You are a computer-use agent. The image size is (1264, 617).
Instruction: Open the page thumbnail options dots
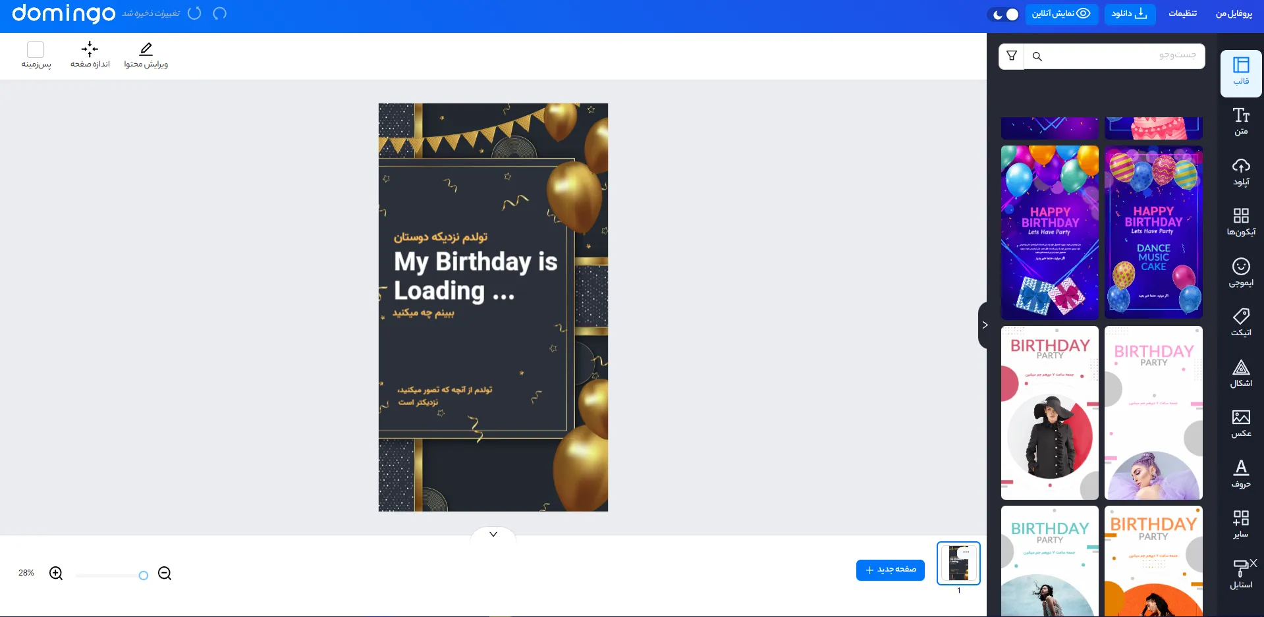point(966,552)
